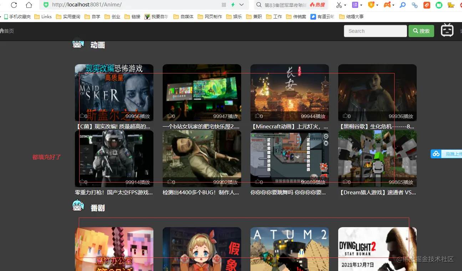Click the browser reload button

[x=14, y=5]
